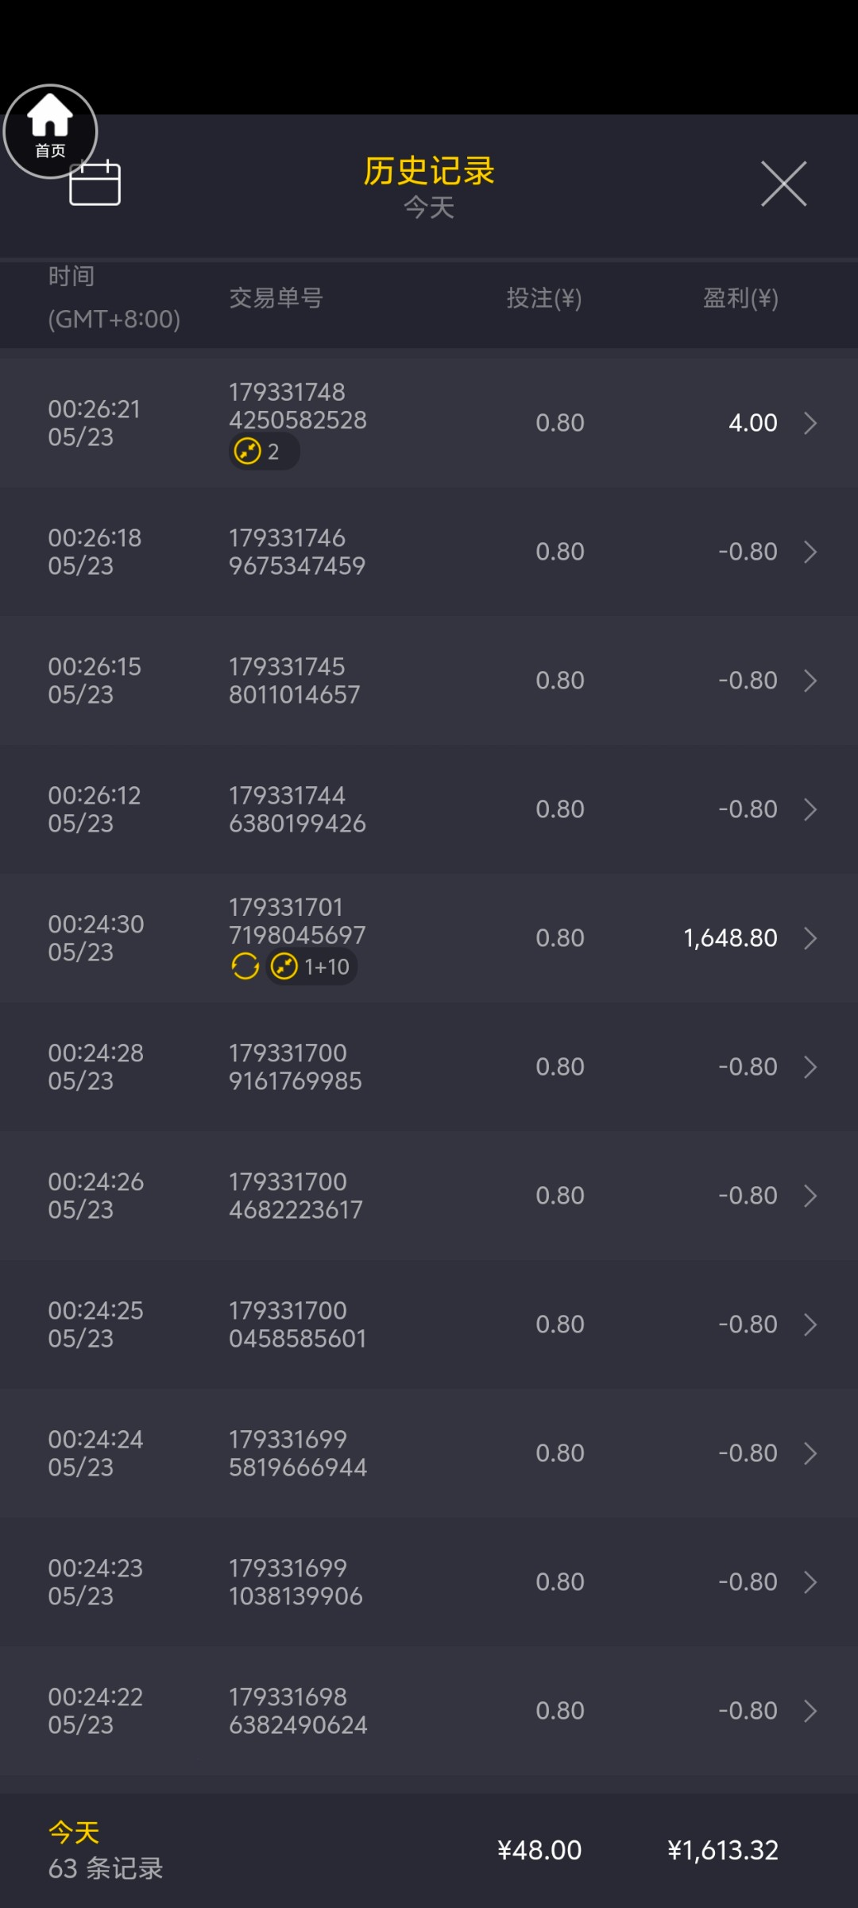The height and width of the screenshot is (1908, 858).
Task: Open transaction 1793317458011014657
Action: pyautogui.click(x=294, y=681)
